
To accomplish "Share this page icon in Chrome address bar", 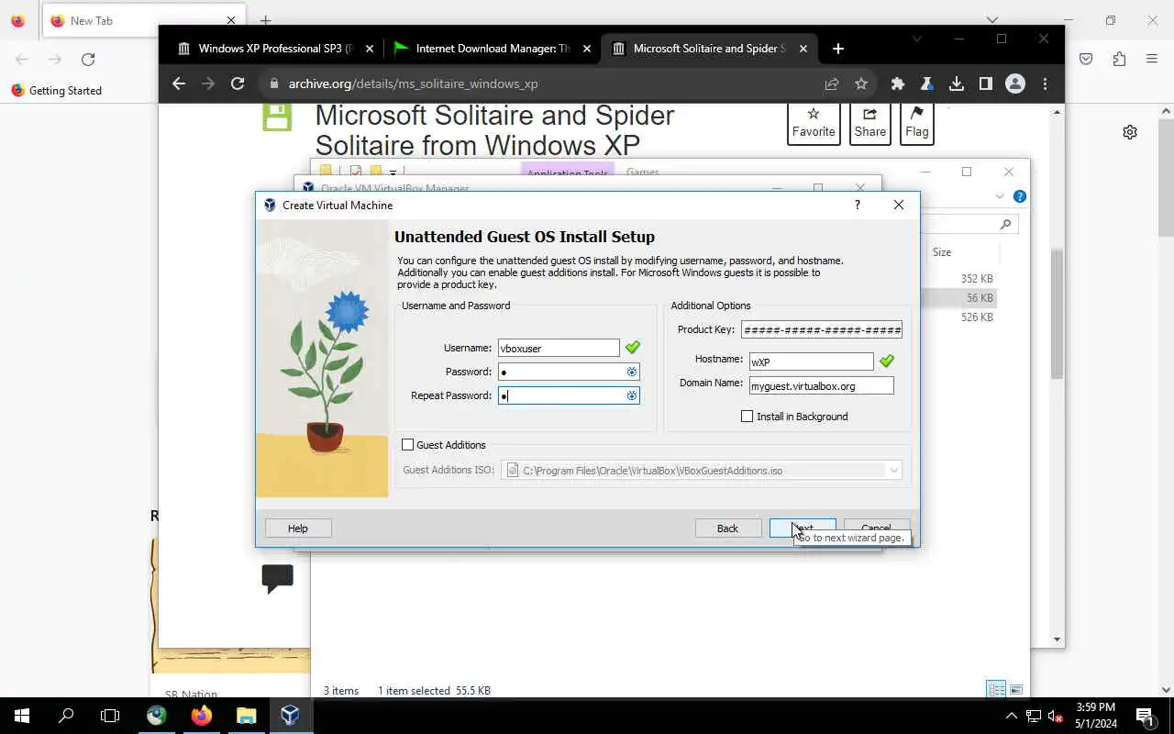I will (832, 83).
